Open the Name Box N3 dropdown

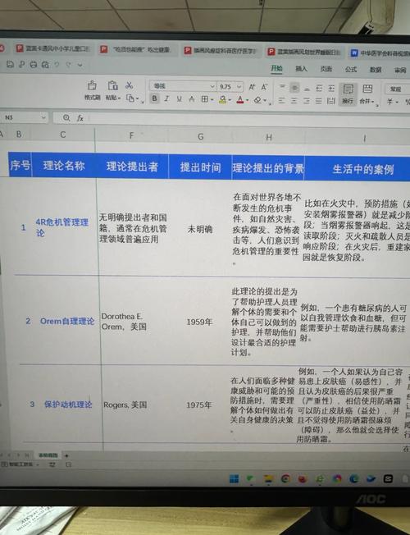(43, 117)
